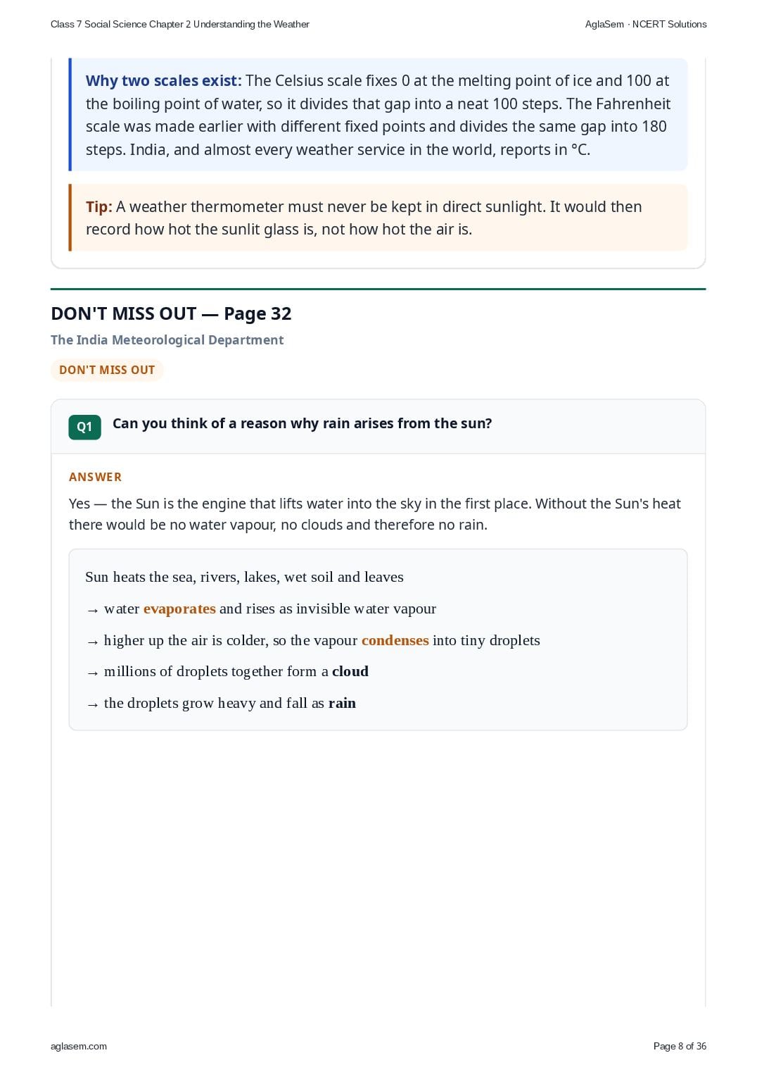Click the bold word rain

(x=342, y=703)
